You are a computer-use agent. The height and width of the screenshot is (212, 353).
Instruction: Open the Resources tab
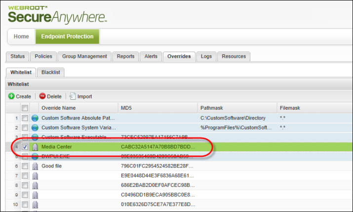point(234,56)
